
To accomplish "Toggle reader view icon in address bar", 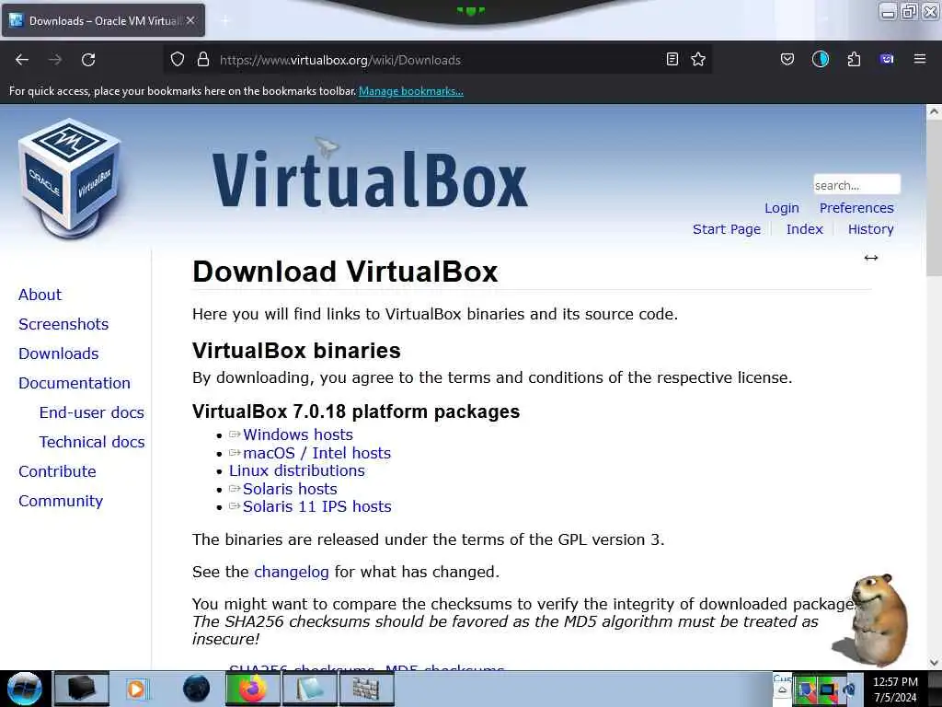I will 672,59.
